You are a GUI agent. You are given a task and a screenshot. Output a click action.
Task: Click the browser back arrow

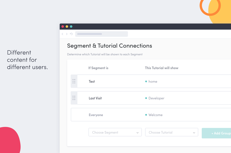pos(63,34)
